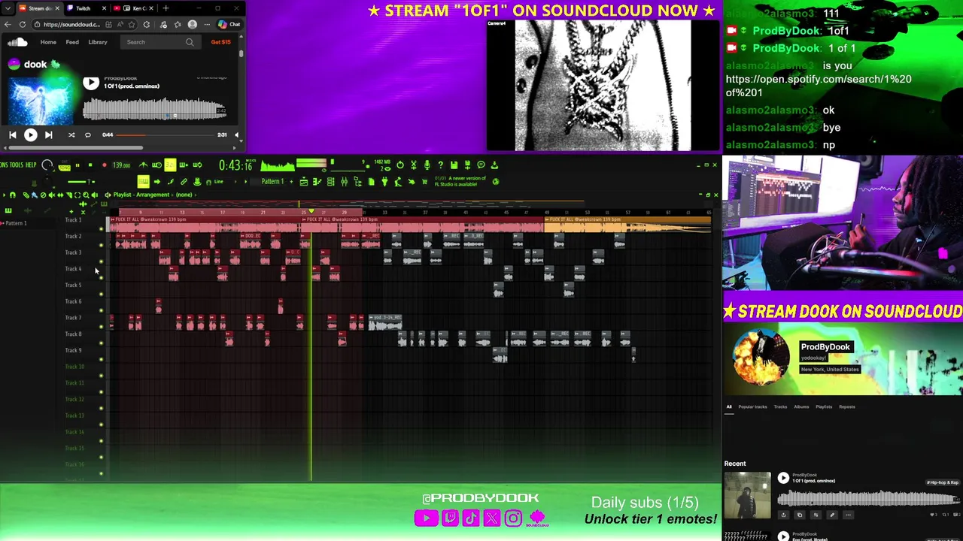The width and height of the screenshot is (963, 541).
Task: Select the playlist mute tool
Action: [x=52, y=195]
